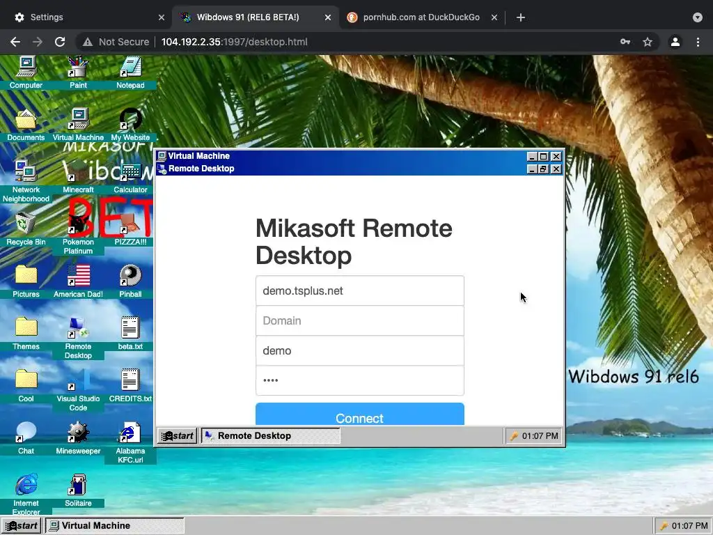Close the DuckDuckGo tab
This screenshot has width=713, height=535.
click(494, 17)
